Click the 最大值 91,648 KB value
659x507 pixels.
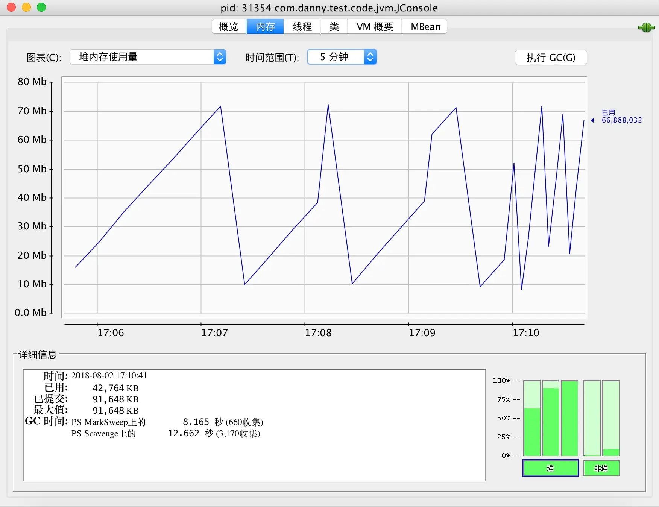(x=116, y=411)
